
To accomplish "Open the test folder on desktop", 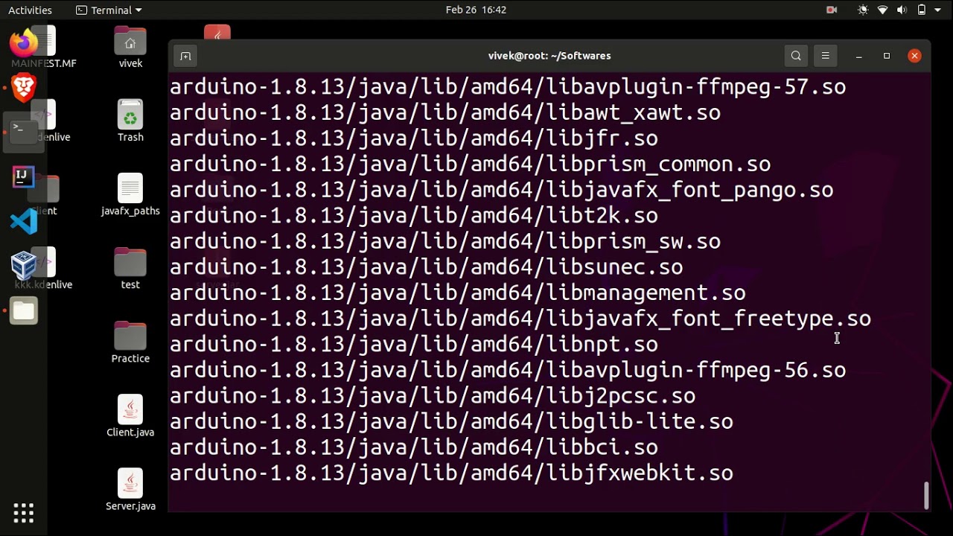I will (x=130, y=269).
